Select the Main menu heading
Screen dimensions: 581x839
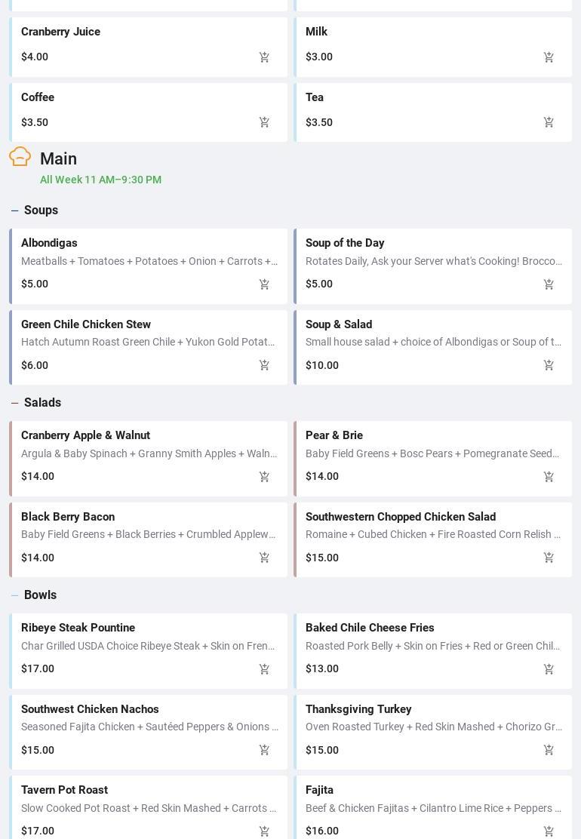(x=58, y=159)
